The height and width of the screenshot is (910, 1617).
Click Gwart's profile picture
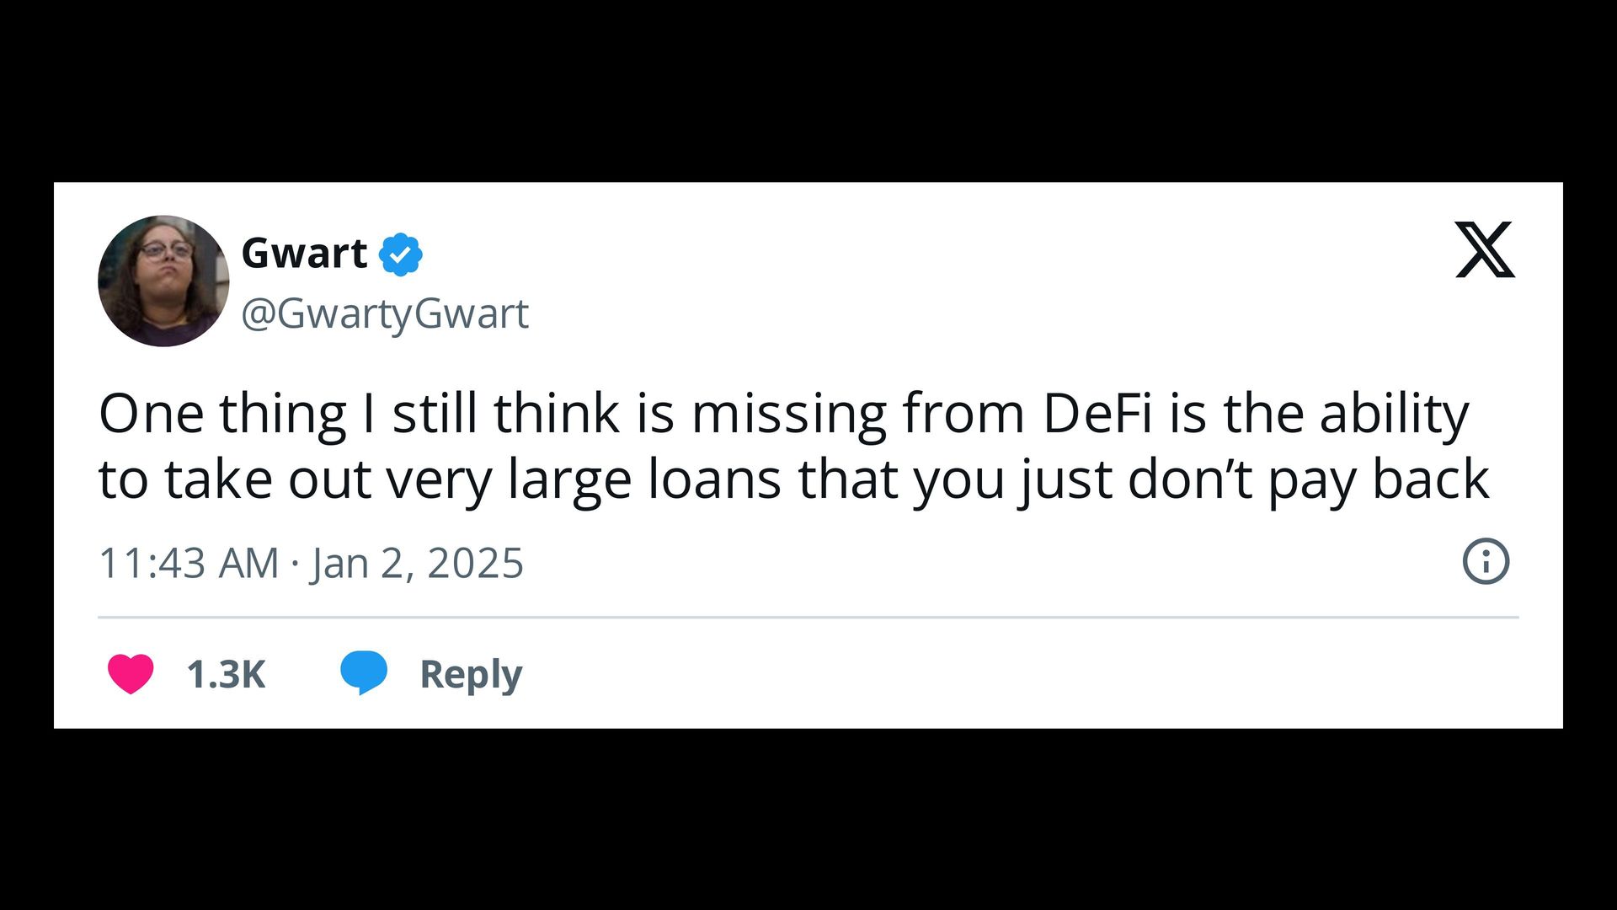point(163,281)
